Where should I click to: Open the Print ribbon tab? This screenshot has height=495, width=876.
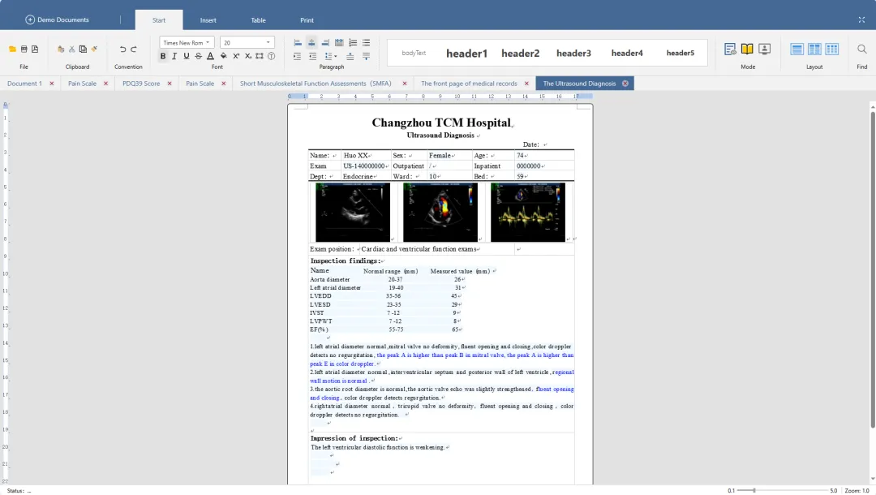(x=307, y=20)
